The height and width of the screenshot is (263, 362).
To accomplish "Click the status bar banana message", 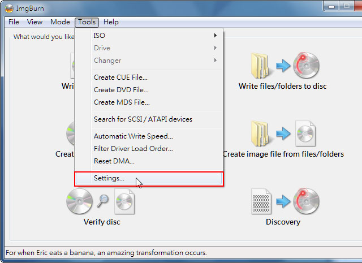I will [x=106, y=253].
